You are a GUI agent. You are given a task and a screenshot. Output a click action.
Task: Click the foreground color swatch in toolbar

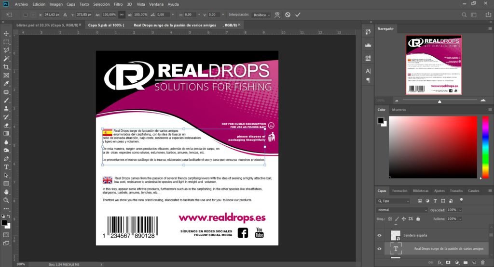(x=4, y=223)
